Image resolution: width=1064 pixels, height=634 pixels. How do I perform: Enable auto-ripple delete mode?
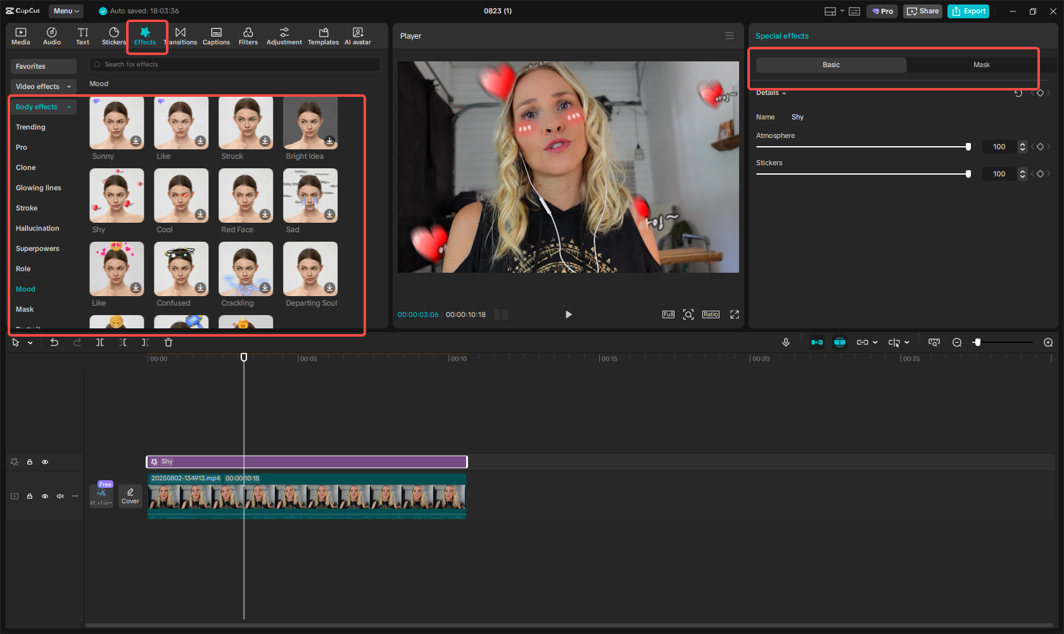tap(817, 342)
